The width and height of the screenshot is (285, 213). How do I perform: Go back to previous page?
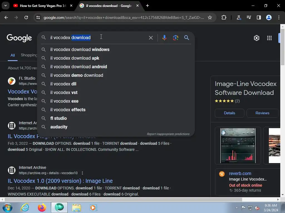point(6,17)
